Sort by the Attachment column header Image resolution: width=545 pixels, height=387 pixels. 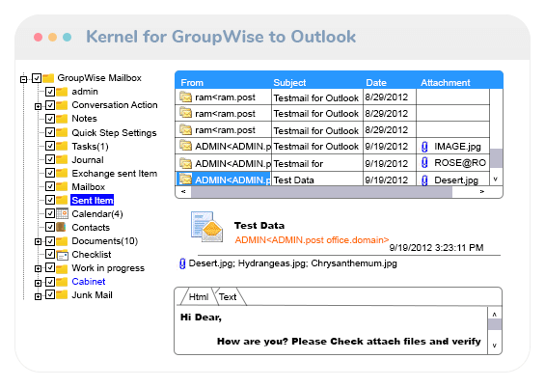pyautogui.click(x=446, y=83)
